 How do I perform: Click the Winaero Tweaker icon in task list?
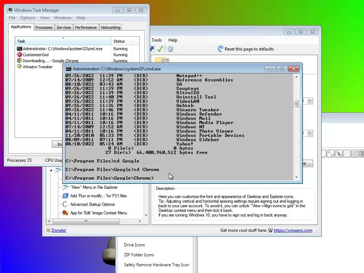20,66
